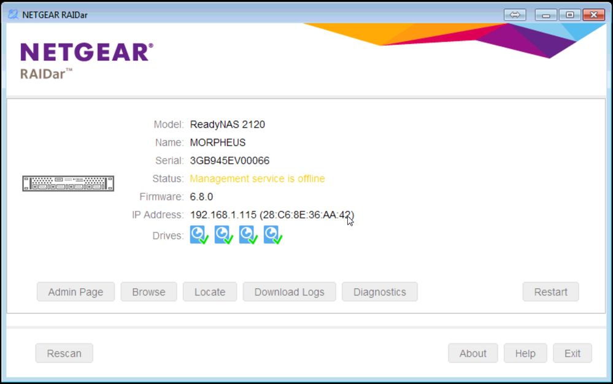Screen dimensions: 613x384
Task: Click the model value ReadyNAS 2120
Action: [228, 125]
